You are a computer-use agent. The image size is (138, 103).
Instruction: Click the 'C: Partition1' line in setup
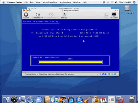70,33
